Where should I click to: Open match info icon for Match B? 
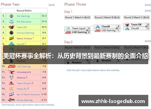[117, 29]
